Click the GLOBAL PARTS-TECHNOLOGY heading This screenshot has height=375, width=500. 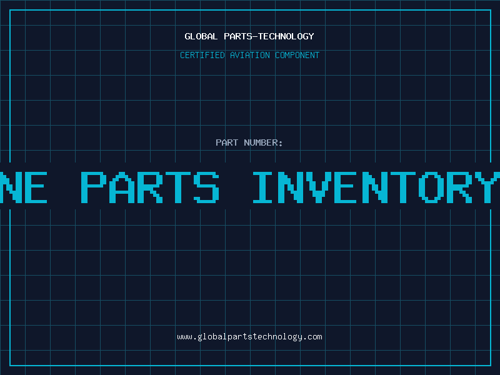249,36
